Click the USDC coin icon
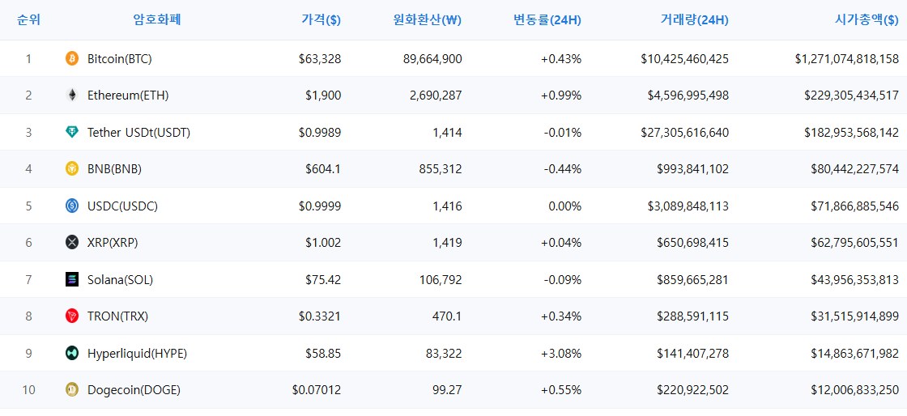Image resolution: width=907 pixels, height=416 pixels. coord(72,206)
